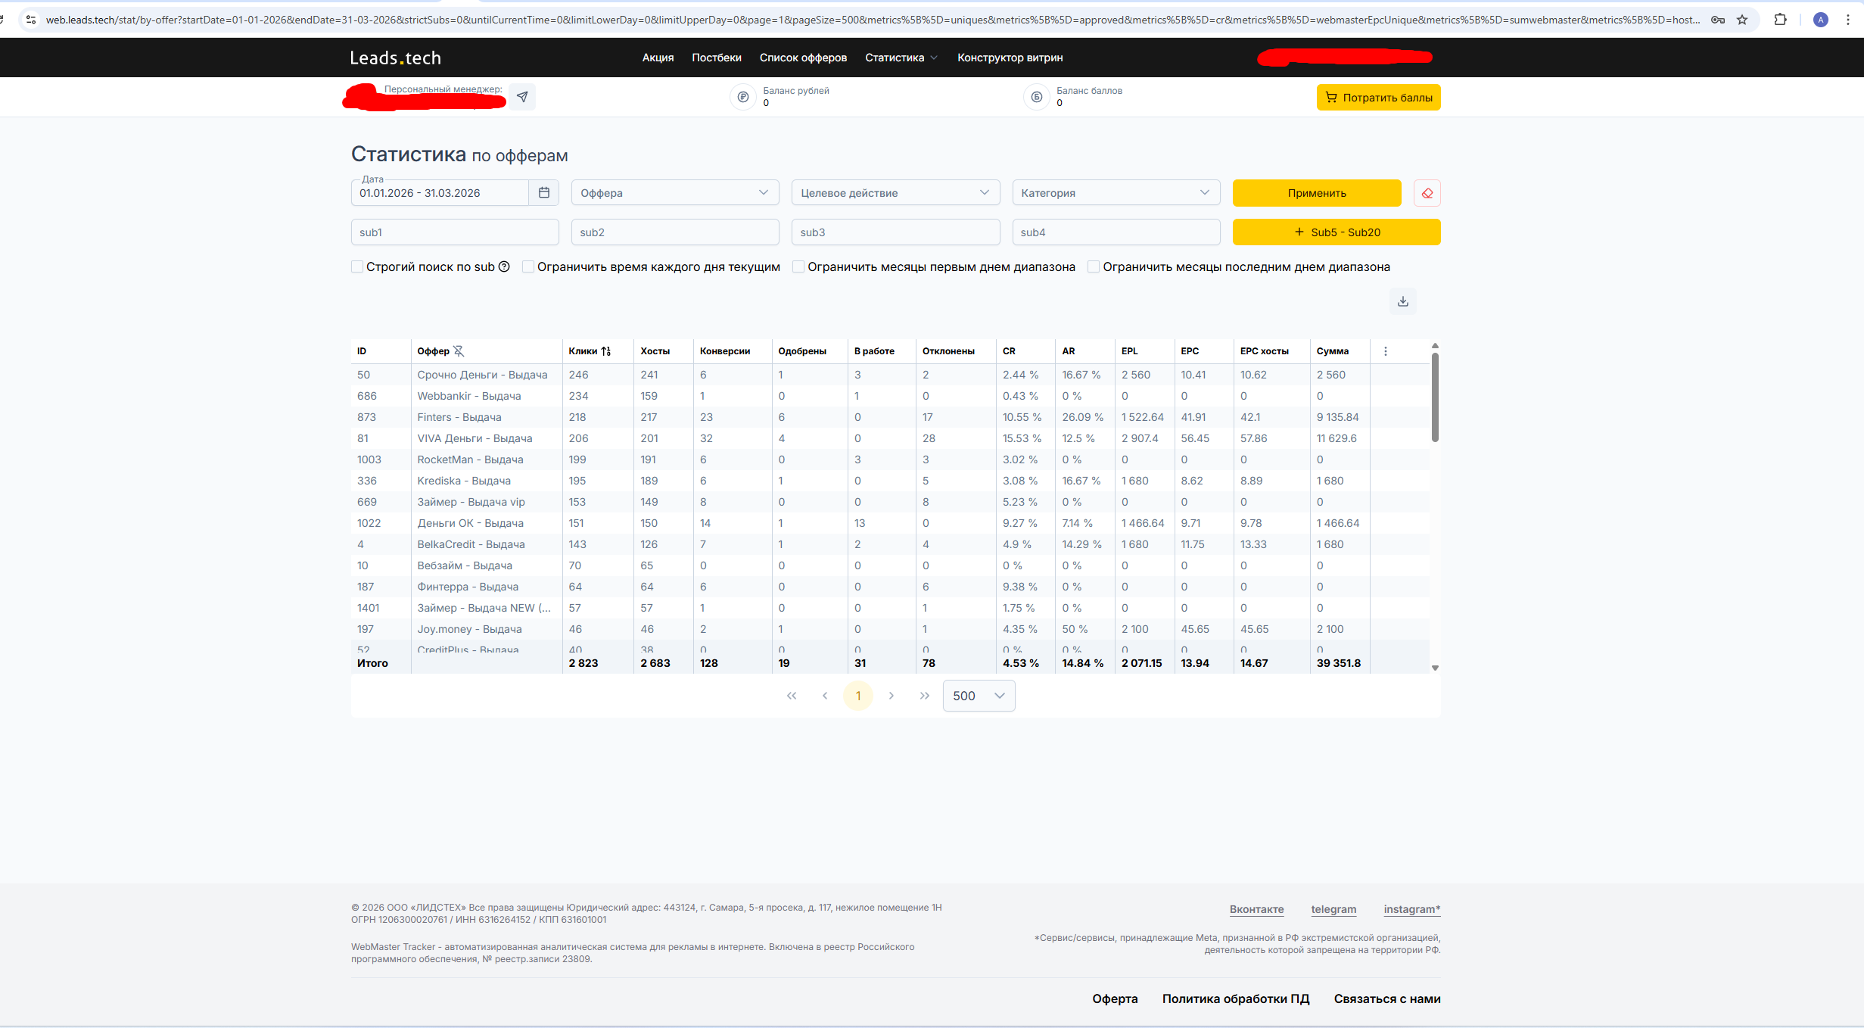Open the Целевое действие dropdown
This screenshot has height=1028, width=1864.
pyautogui.click(x=895, y=193)
